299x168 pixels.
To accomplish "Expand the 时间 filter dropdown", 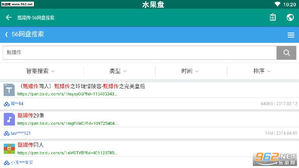I will click(x=190, y=71).
